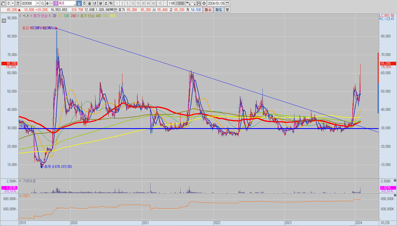Select the 20 moving average legend
The width and height of the screenshot is (397, 226).
[x=54, y=16]
